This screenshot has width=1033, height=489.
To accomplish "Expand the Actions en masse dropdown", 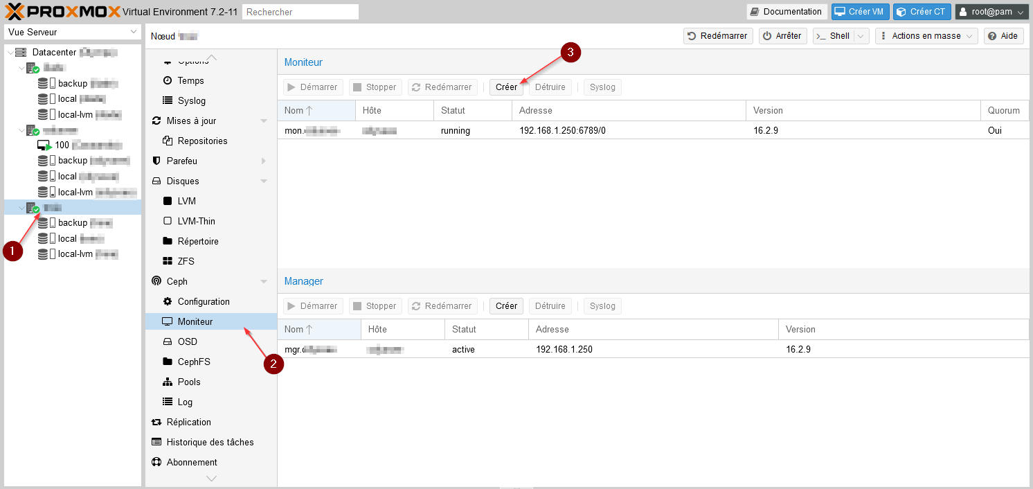I will point(926,36).
